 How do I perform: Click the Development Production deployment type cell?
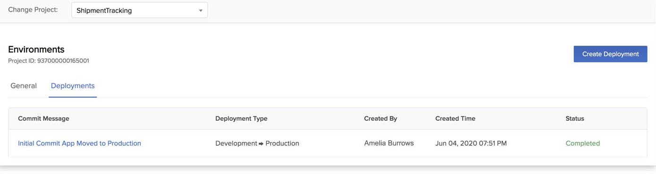pos(257,143)
